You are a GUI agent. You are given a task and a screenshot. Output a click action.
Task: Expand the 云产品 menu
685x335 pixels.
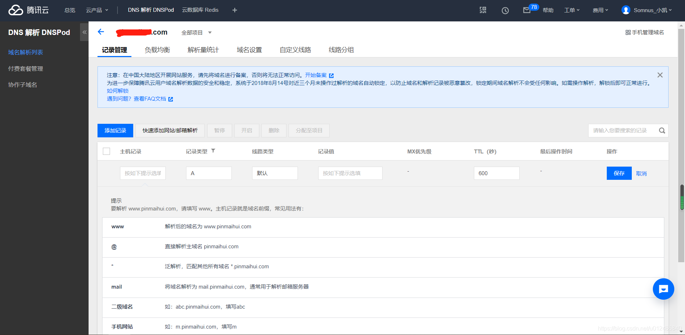click(x=97, y=10)
